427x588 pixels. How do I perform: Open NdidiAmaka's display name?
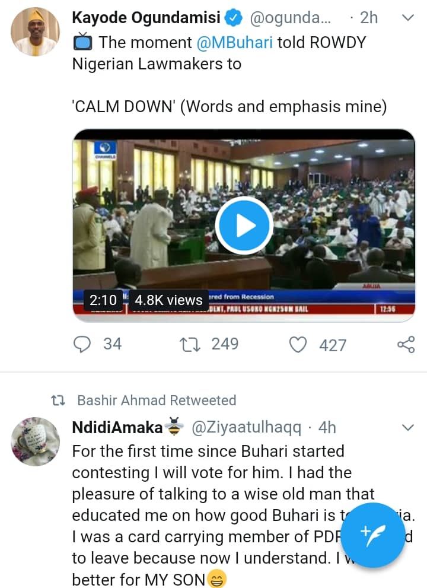(x=117, y=427)
